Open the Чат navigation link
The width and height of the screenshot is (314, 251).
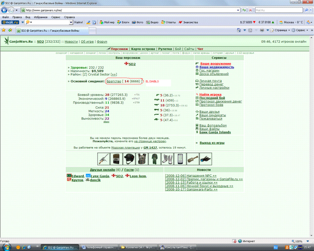200,49
